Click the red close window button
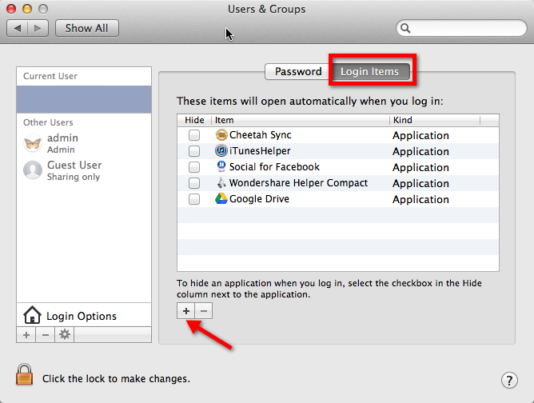The width and height of the screenshot is (534, 403). tap(11, 9)
